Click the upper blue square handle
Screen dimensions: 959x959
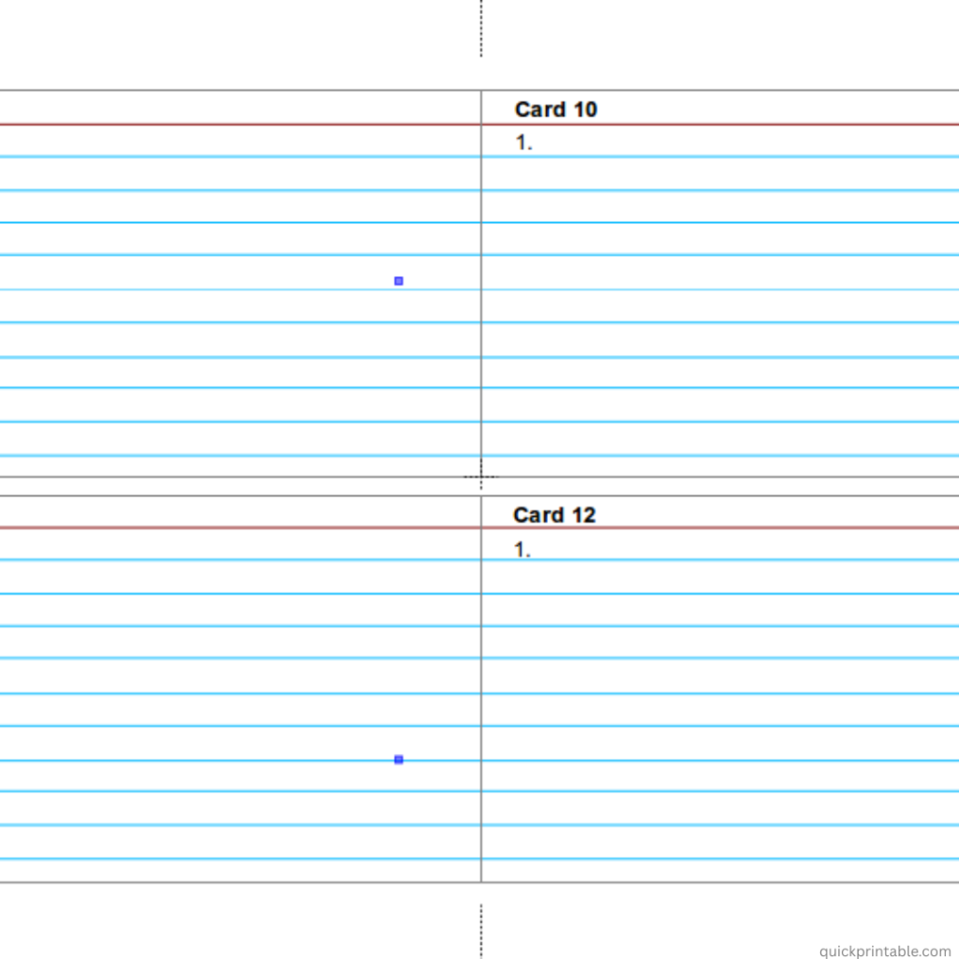[x=398, y=281]
